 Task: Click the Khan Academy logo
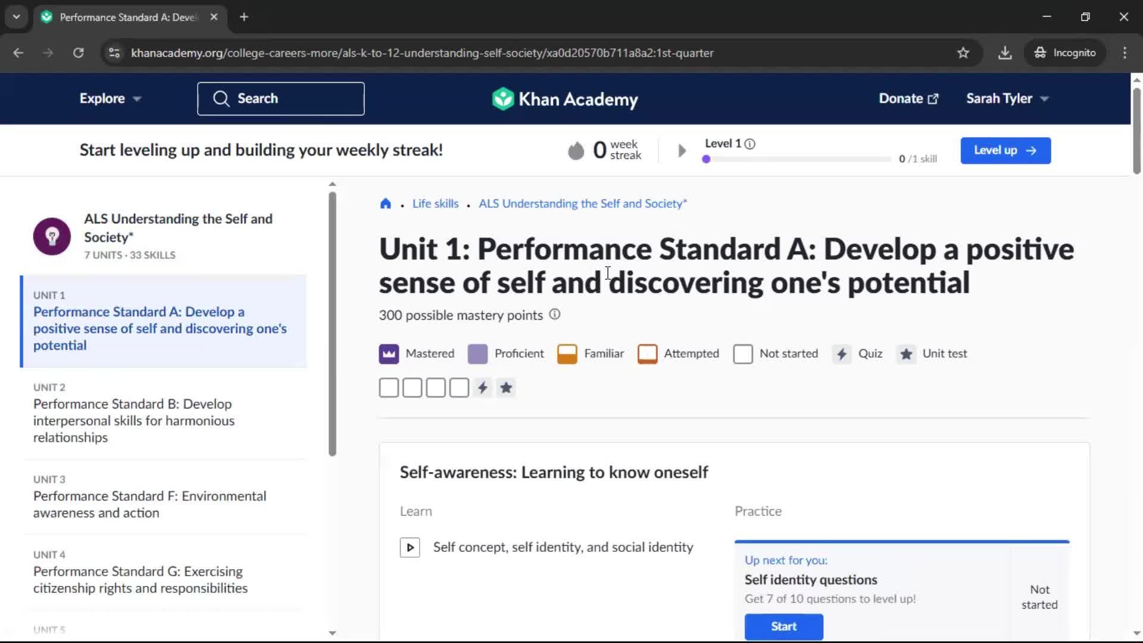point(564,99)
